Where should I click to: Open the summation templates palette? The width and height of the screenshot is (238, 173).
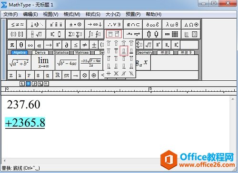click(x=75, y=34)
